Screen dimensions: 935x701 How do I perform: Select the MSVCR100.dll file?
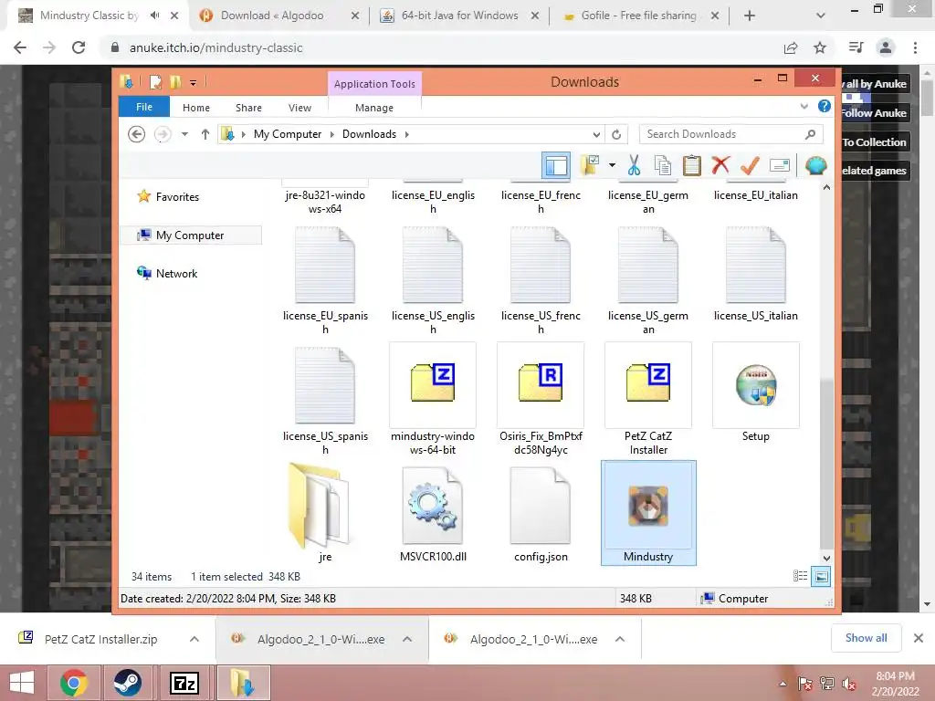(433, 513)
